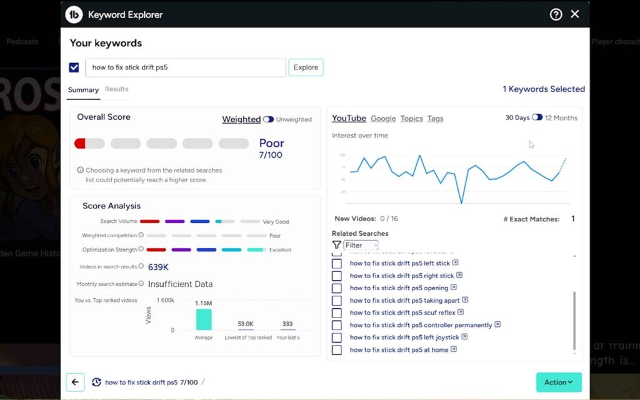Click info icon next to Optimization Strength
Screen dimensions: 640x400
point(141,250)
